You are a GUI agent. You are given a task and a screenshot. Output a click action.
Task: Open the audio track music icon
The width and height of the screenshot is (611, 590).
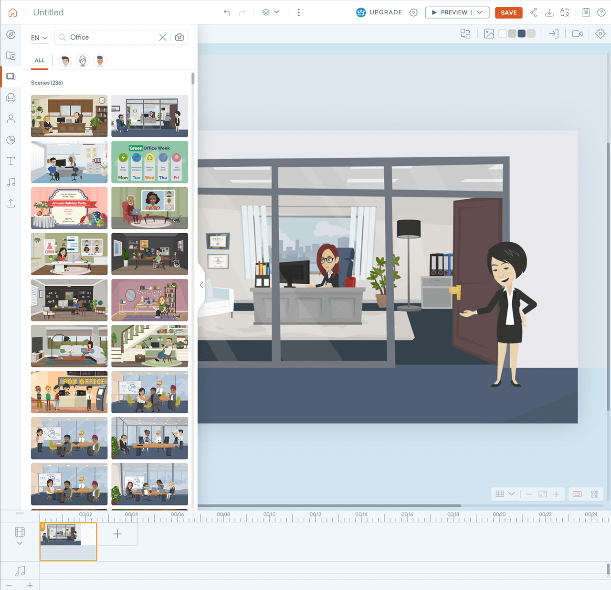tap(20, 571)
